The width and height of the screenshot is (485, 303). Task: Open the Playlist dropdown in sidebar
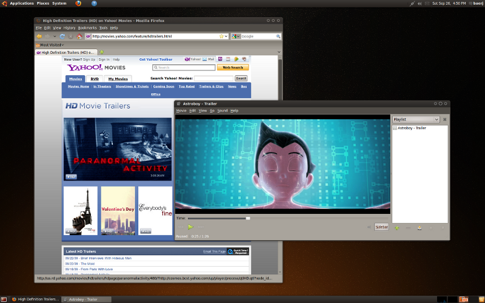point(416,119)
